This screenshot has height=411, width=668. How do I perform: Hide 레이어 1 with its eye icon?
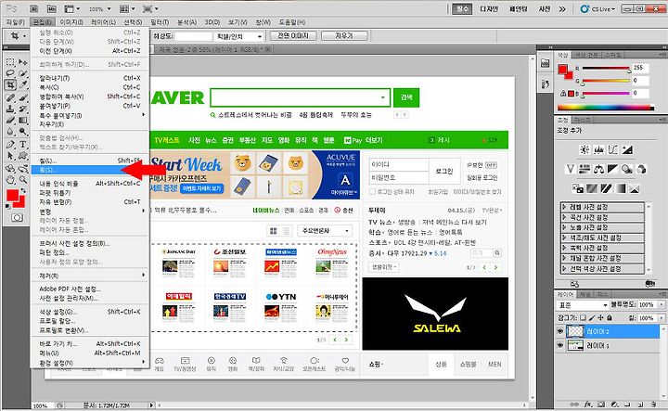coord(559,345)
